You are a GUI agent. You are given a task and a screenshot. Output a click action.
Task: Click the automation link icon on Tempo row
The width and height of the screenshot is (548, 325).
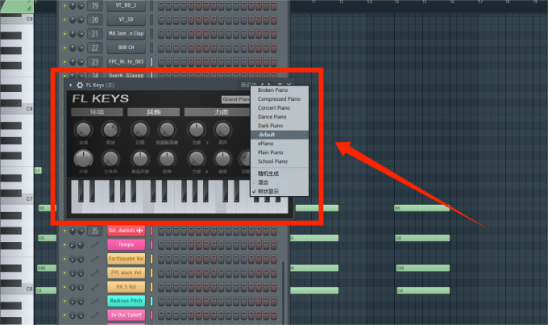(x=95, y=245)
